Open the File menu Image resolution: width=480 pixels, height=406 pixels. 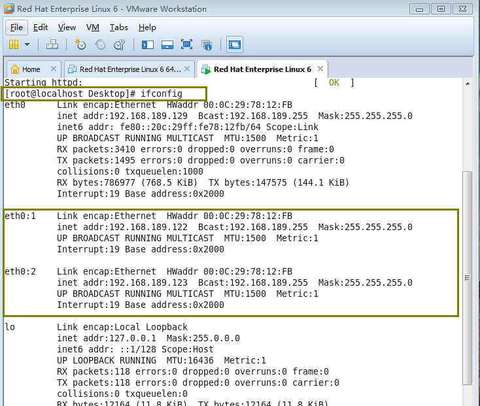pos(16,27)
